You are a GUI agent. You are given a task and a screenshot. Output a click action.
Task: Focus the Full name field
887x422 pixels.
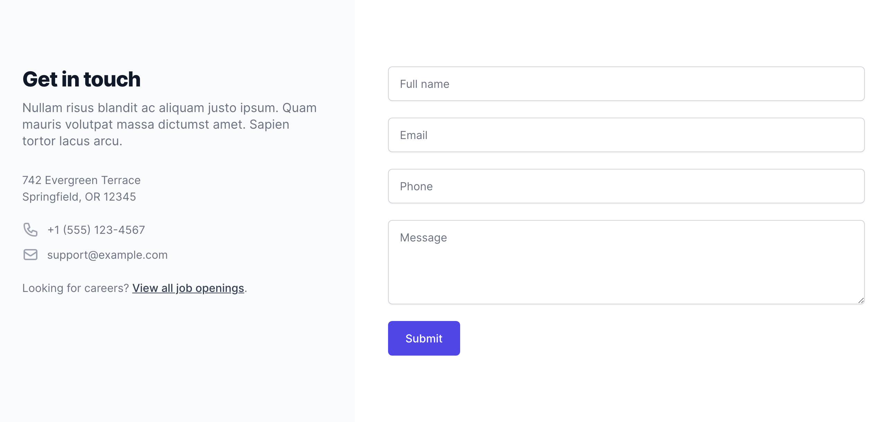pyautogui.click(x=626, y=84)
